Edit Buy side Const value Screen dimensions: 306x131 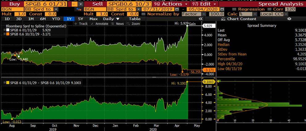tap(50, 14)
